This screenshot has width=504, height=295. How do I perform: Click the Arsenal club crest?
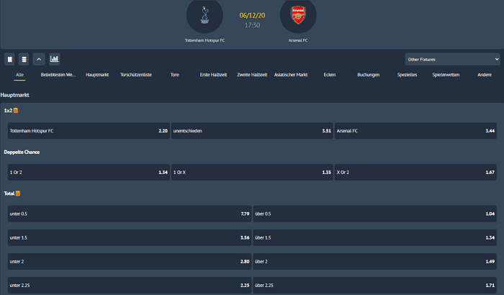coord(298,15)
